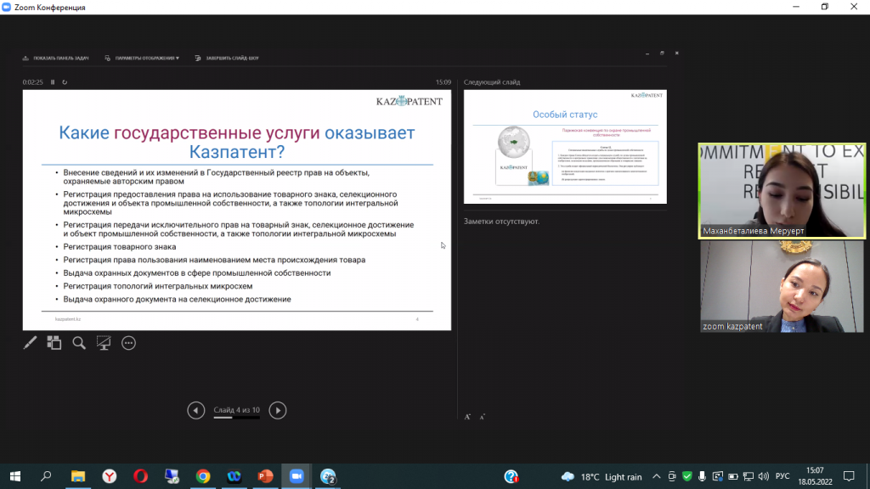Select Маханбеталиева Меруерт video tile
870x489 pixels.
pyautogui.click(x=782, y=190)
